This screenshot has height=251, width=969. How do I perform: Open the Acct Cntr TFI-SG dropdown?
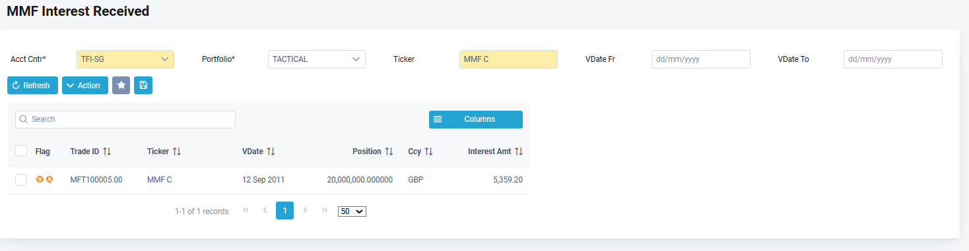125,59
